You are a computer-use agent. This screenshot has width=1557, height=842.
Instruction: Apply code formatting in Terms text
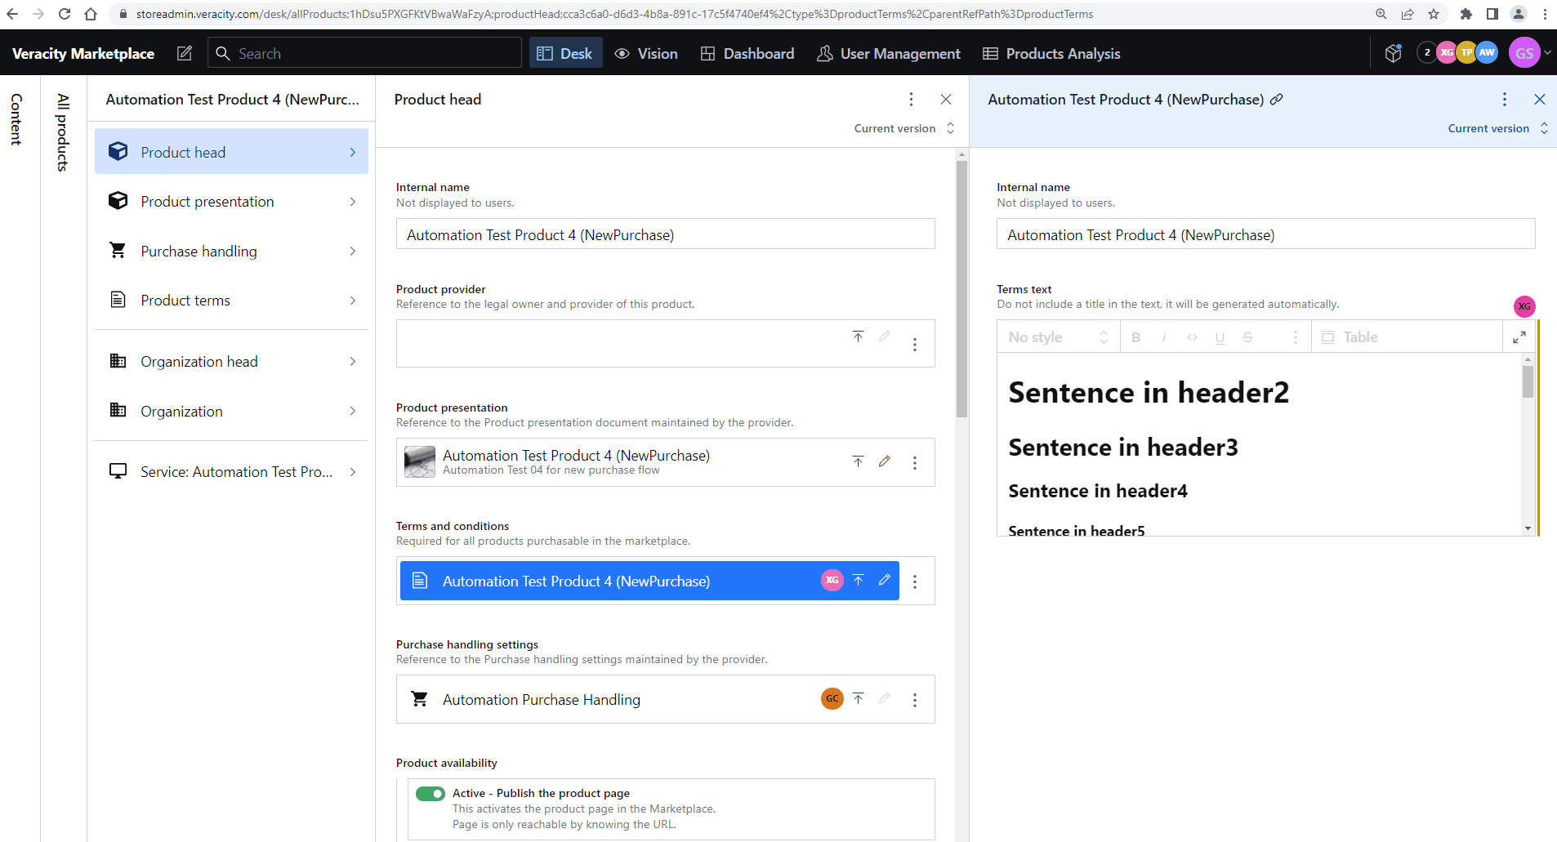coord(1192,337)
